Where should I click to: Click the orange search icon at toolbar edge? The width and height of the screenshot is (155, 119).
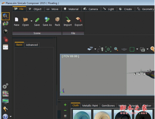pyautogui.click(x=152, y=49)
